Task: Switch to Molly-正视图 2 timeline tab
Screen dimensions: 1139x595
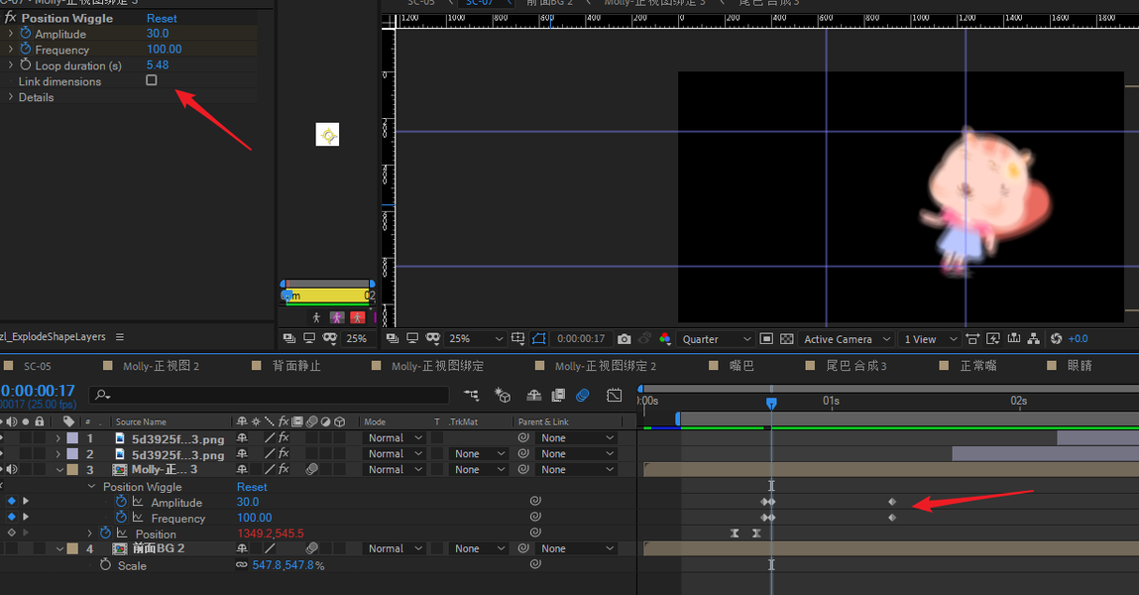Action: [161, 366]
